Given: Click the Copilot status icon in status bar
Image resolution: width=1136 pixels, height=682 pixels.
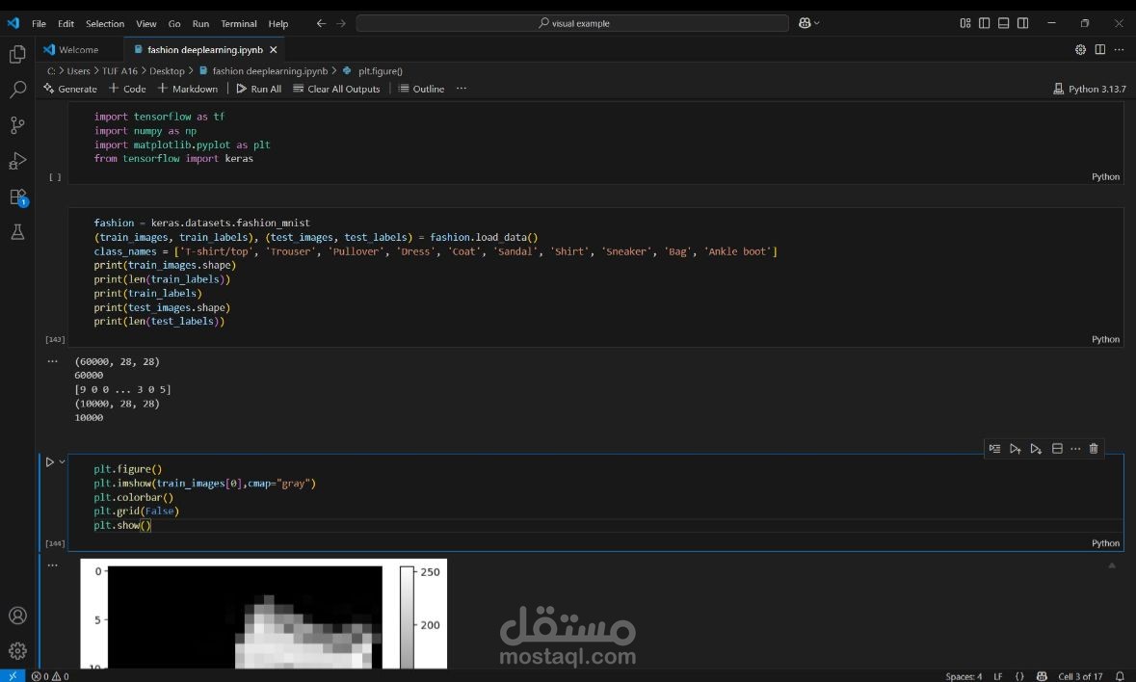Looking at the screenshot, I should point(1042,676).
